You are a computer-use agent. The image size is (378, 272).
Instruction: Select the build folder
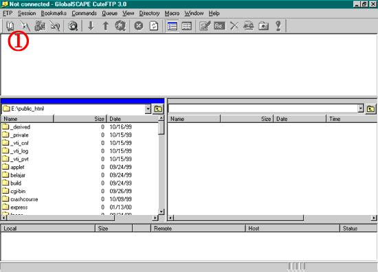tap(12, 183)
